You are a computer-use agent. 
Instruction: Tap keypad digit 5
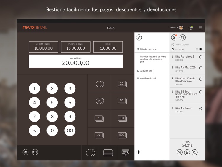click(x=52, y=102)
